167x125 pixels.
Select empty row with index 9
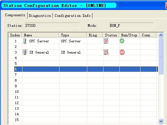point(83,86)
